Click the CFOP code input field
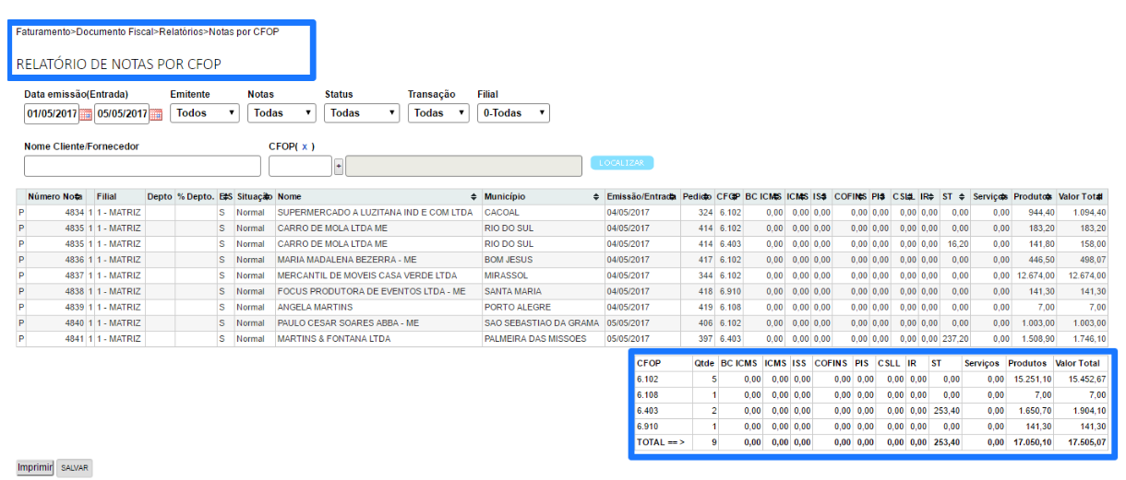Image resolution: width=1126 pixels, height=480 pixels. pyautogui.click(x=299, y=166)
